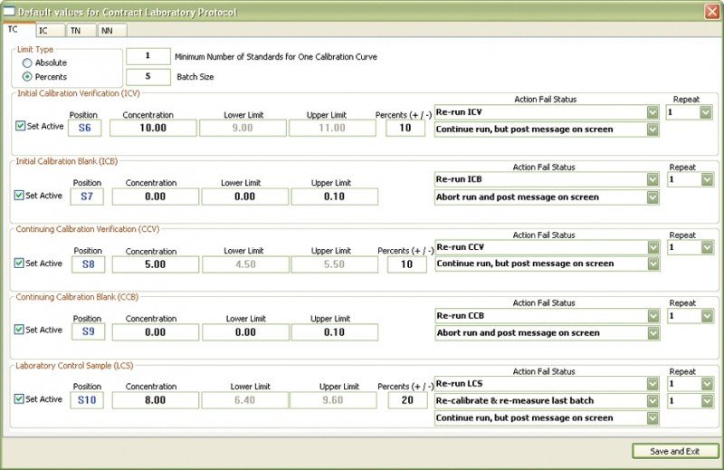Close the Default values dialog window
Image resolution: width=724 pixels, height=470 pixels.
pyautogui.click(x=711, y=10)
